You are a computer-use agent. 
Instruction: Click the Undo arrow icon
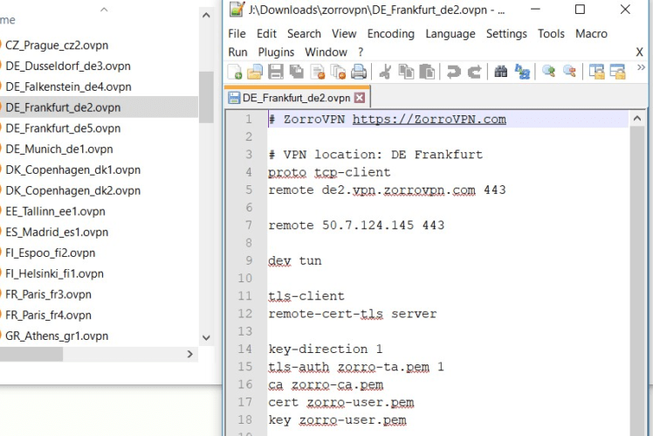[453, 73]
